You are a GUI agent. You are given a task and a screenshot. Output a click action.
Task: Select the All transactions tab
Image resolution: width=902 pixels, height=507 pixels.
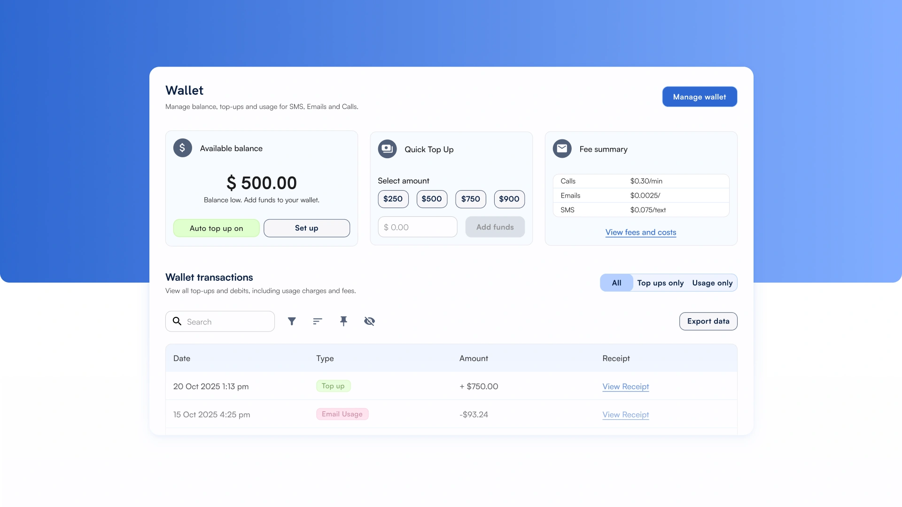(x=616, y=283)
